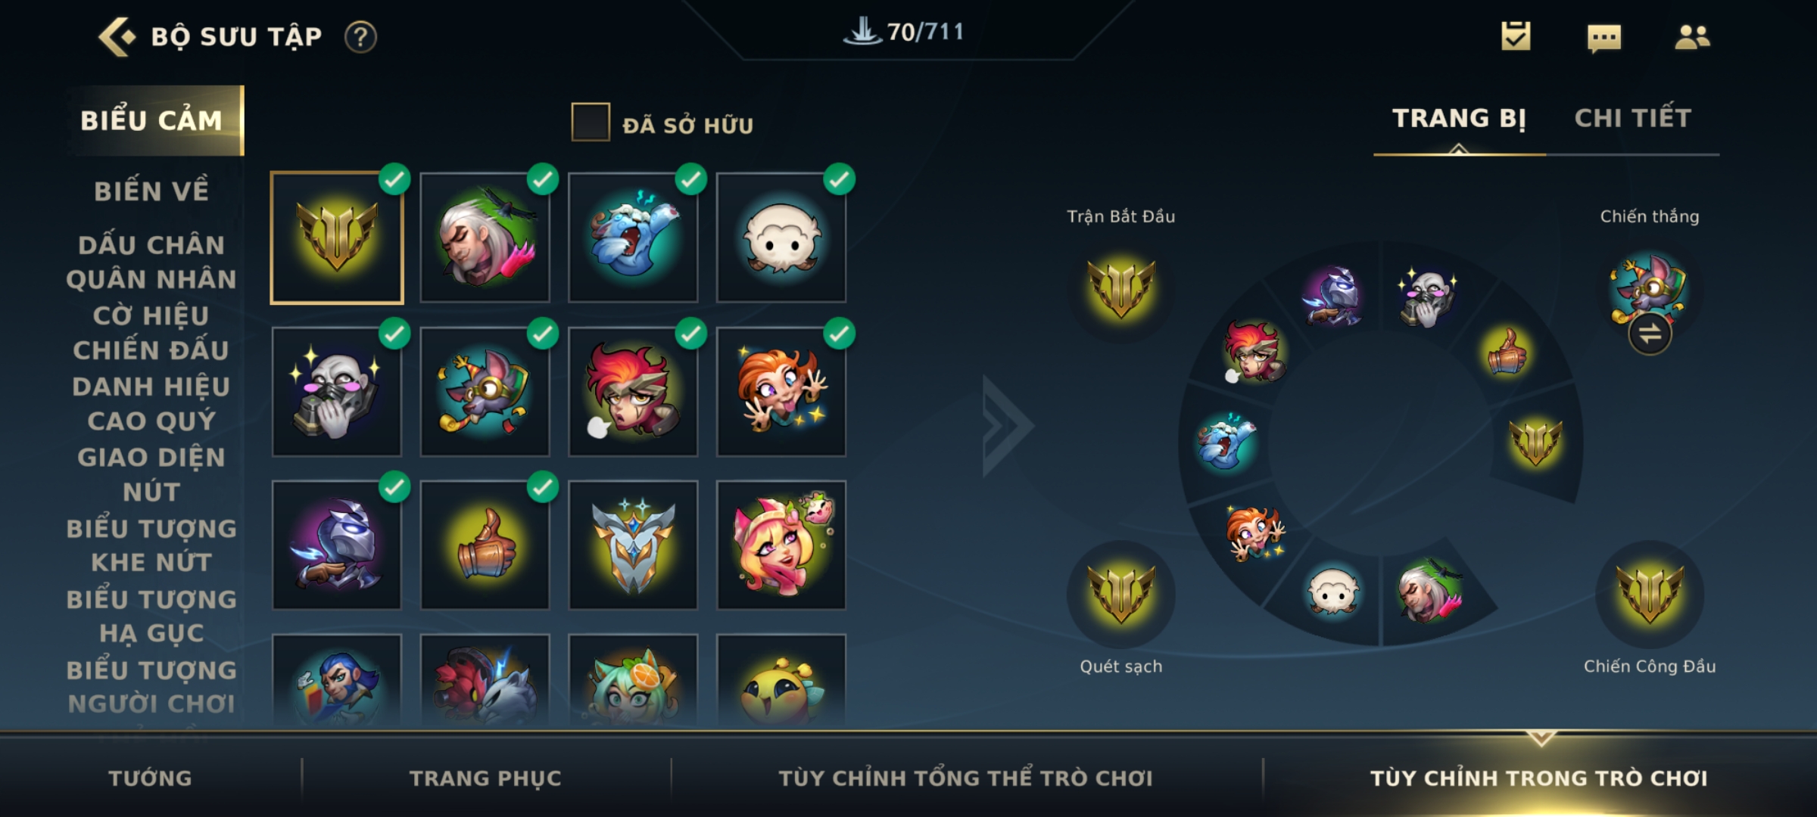This screenshot has height=817, width=1817.
Task: Open the question mark help icon
Action: [x=360, y=37]
